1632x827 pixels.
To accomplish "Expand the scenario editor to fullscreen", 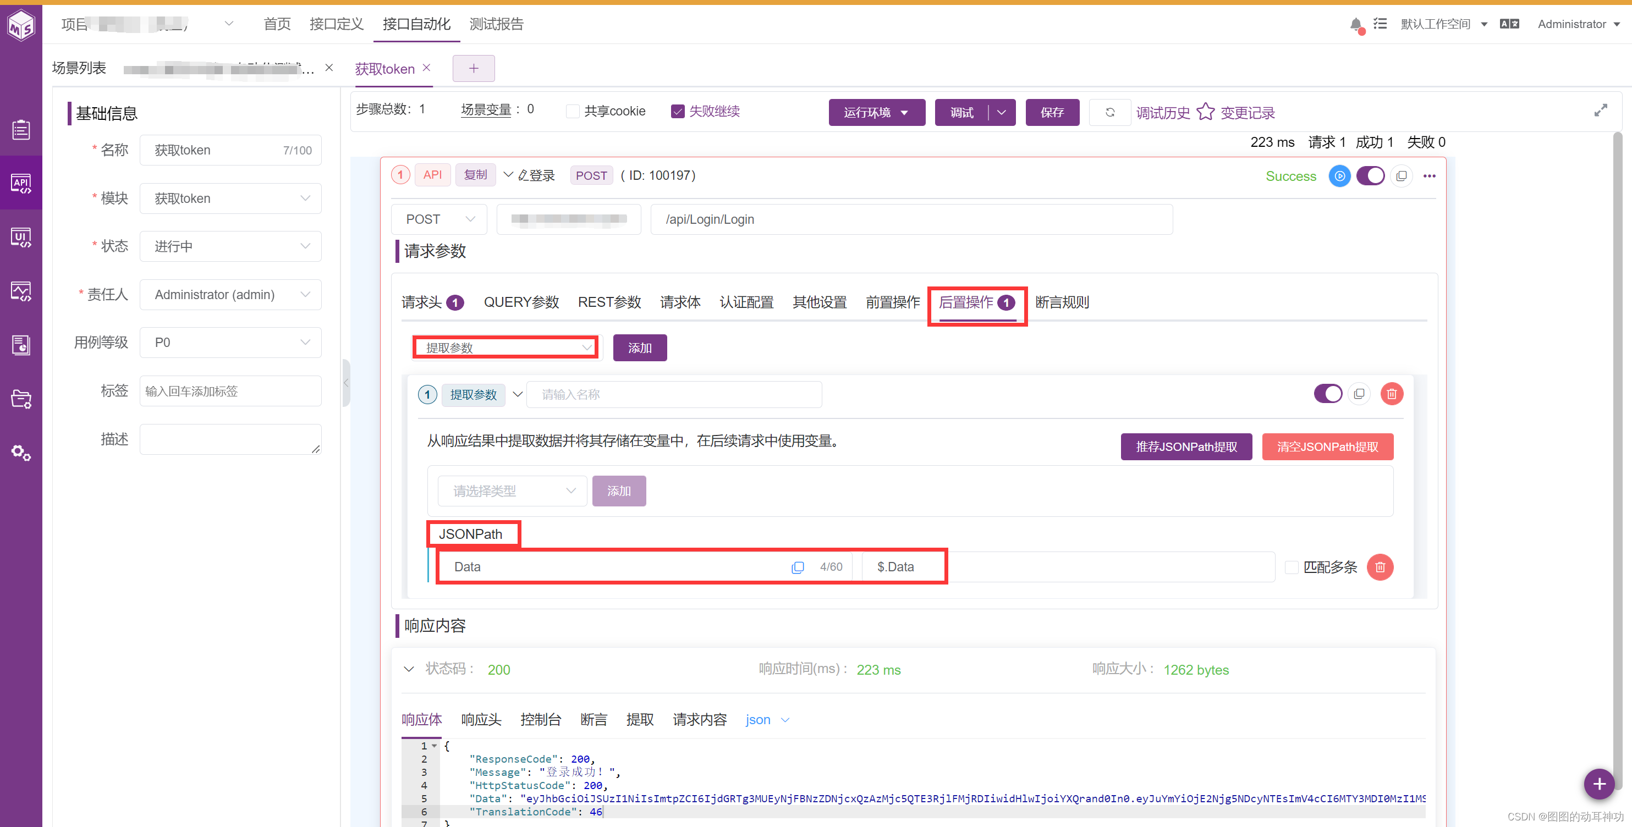I will 1601,110.
